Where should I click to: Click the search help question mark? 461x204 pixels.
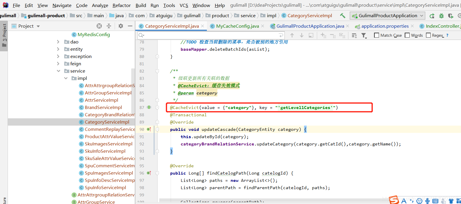[x=447, y=35]
